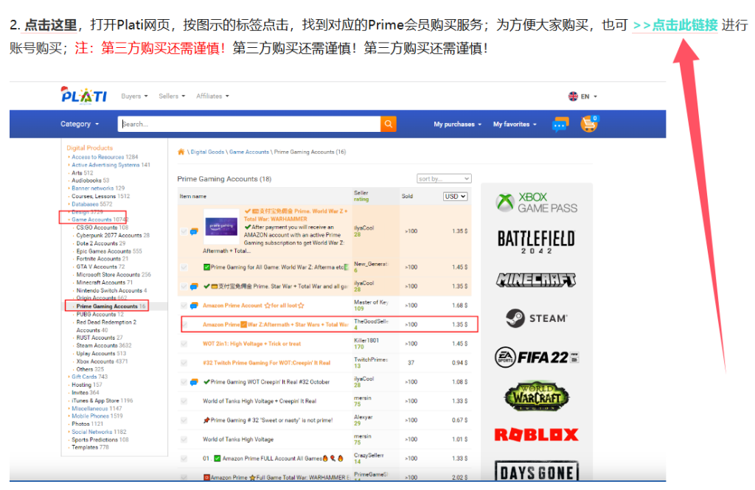Open Gift Cards category
Viewport: 755px width, 490px height.
click(x=84, y=377)
